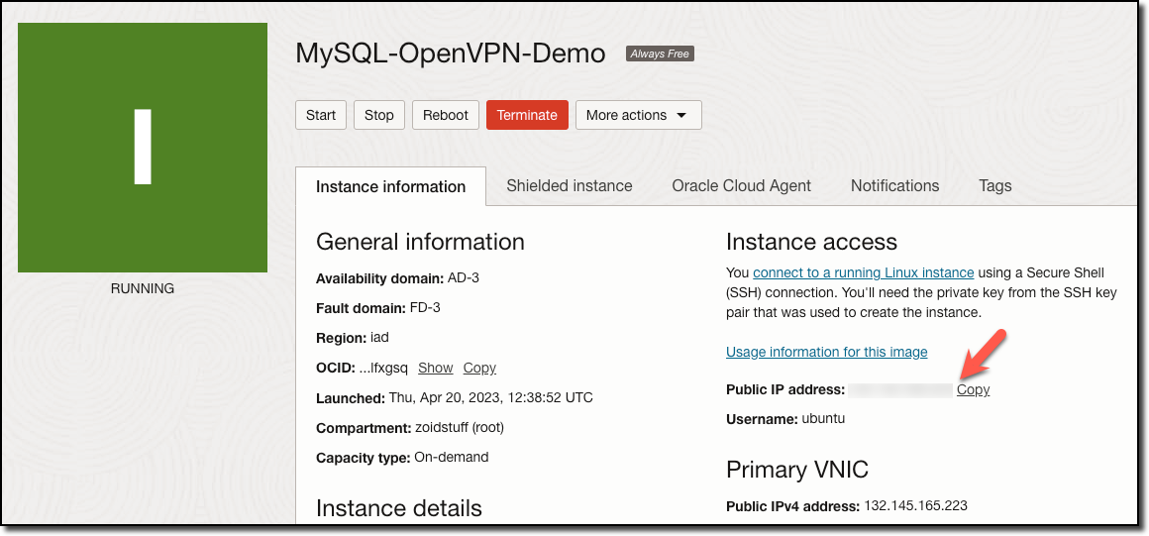
Task: Click the Start instance button
Action: coord(321,115)
